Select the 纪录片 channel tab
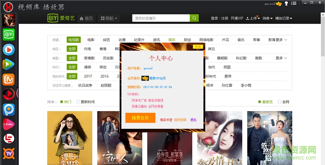 (x=139, y=40)
